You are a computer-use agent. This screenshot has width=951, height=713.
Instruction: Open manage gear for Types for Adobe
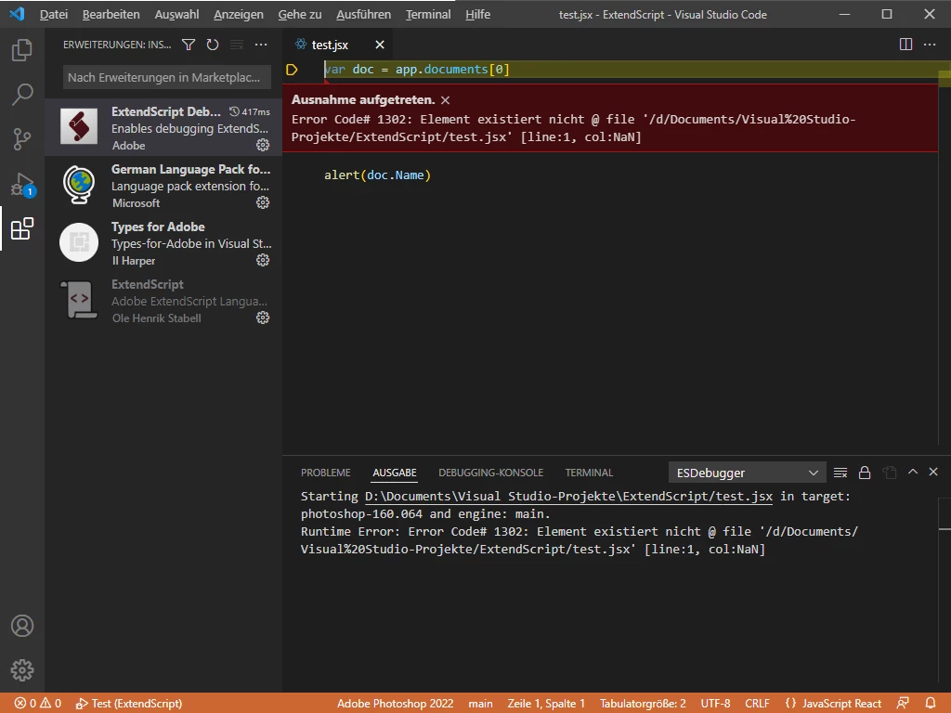263,260
